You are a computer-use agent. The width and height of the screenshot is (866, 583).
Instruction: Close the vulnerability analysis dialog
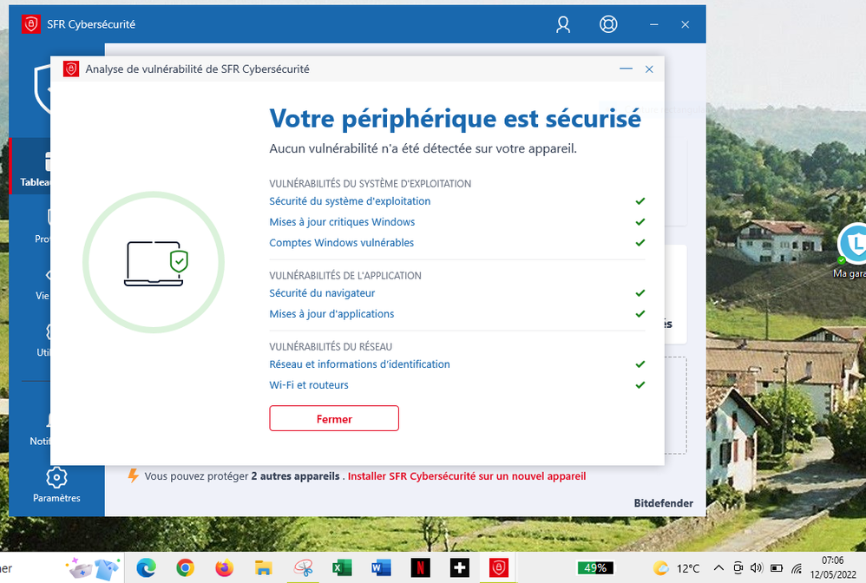click(649, 69)
